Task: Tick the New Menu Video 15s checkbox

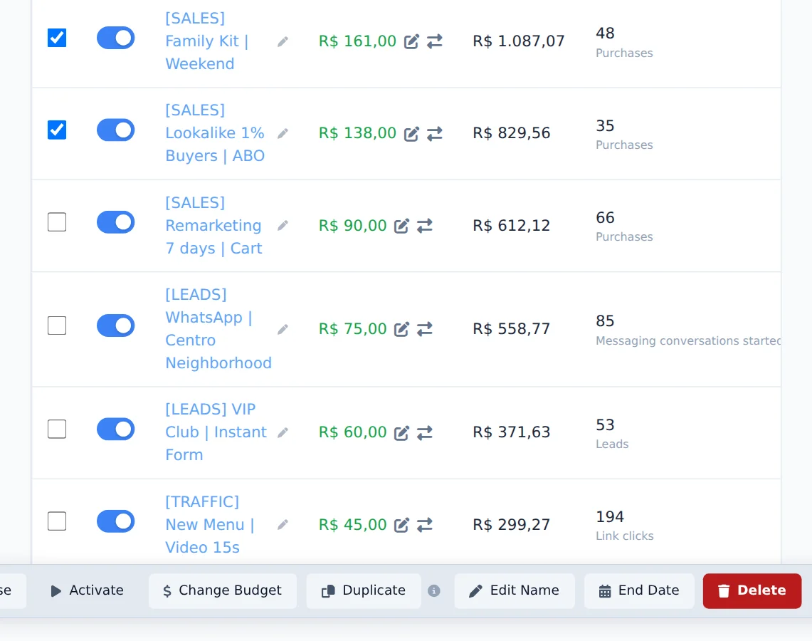Action: click(x=57, y=521)
